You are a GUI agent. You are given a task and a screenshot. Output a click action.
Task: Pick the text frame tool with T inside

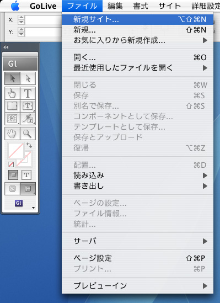point(28,106)
